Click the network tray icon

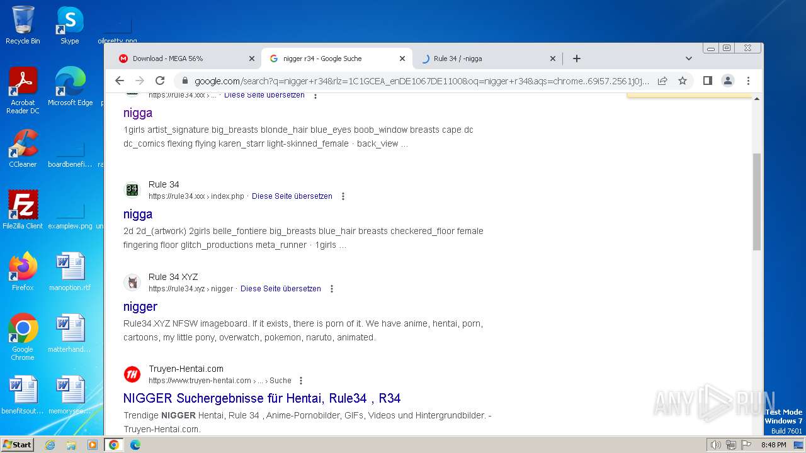(731, 445)
